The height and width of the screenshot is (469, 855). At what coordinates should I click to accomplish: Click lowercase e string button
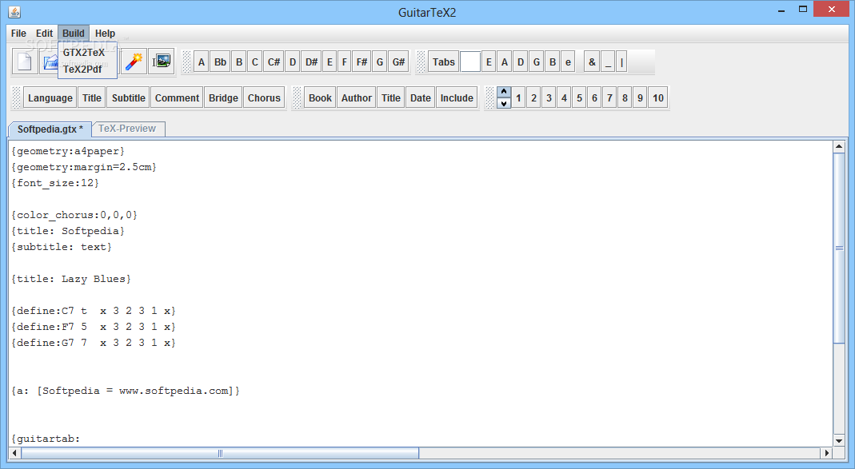point(568,62)
